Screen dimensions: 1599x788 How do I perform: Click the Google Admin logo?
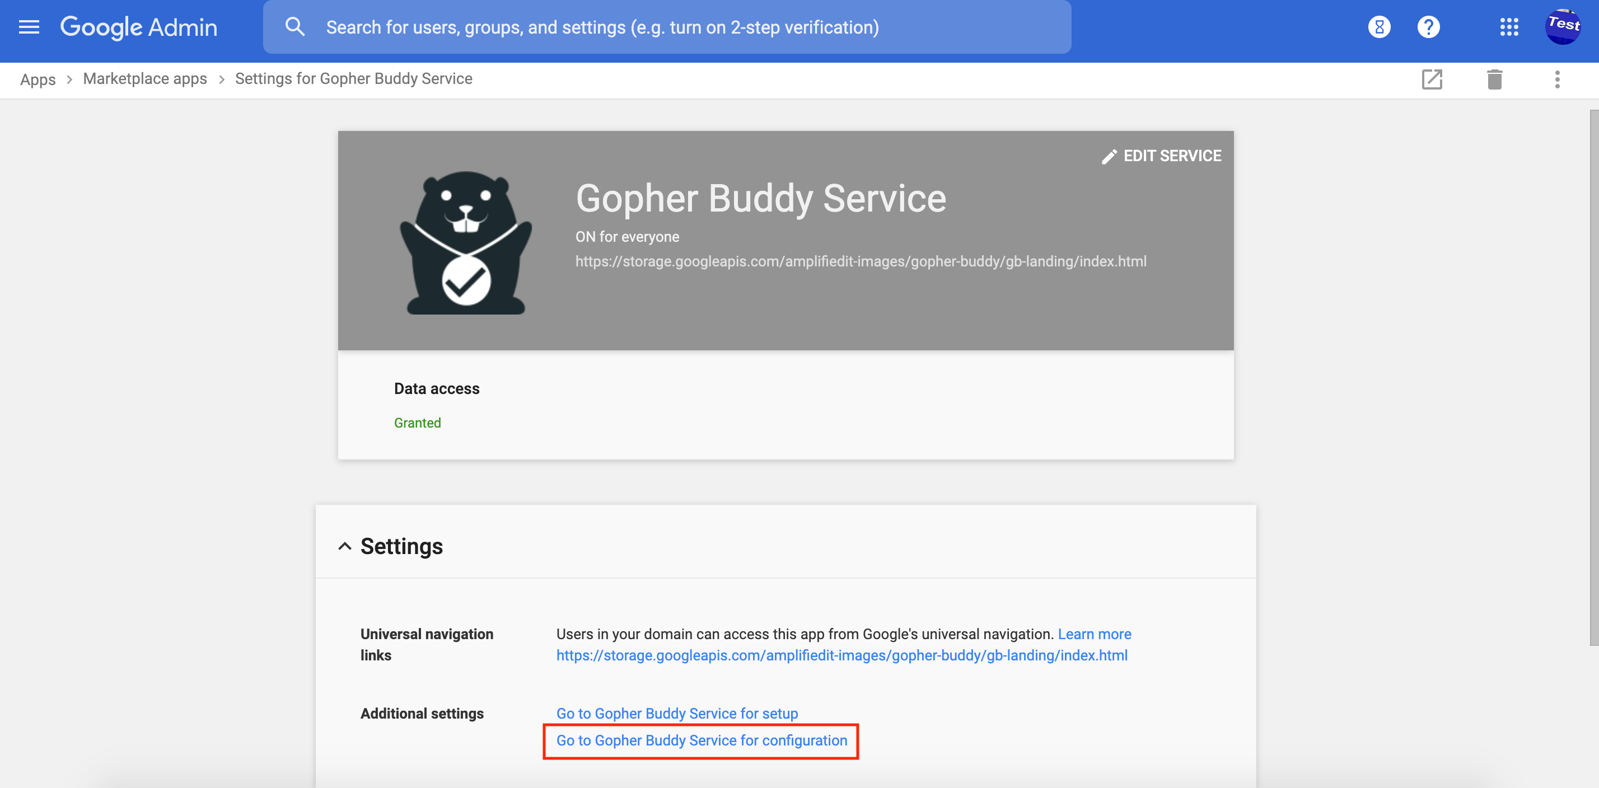click(138, 27)
